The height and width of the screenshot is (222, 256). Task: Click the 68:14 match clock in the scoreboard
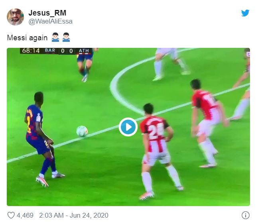31,51
